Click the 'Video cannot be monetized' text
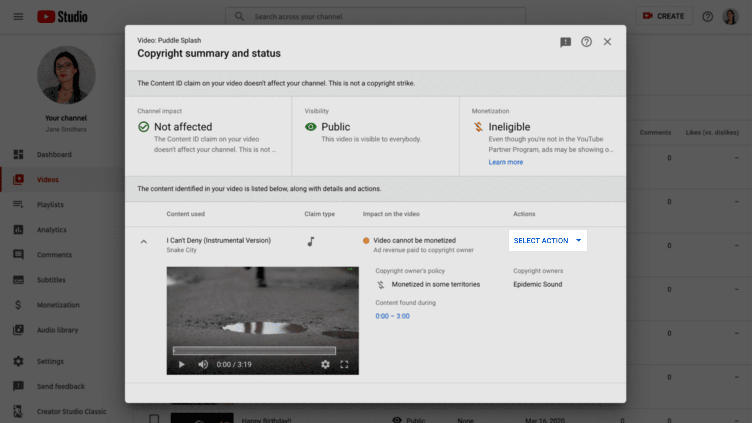752x423 pixels. click(x=414, y=240)
